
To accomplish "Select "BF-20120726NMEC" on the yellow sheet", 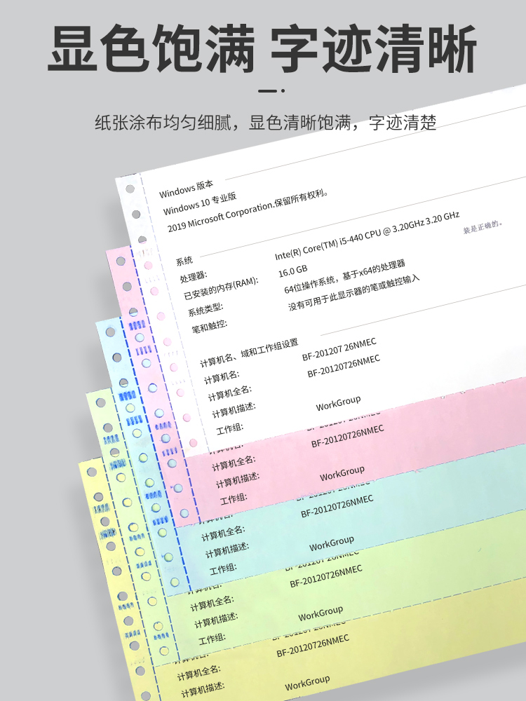I will [x=313, y=646].
